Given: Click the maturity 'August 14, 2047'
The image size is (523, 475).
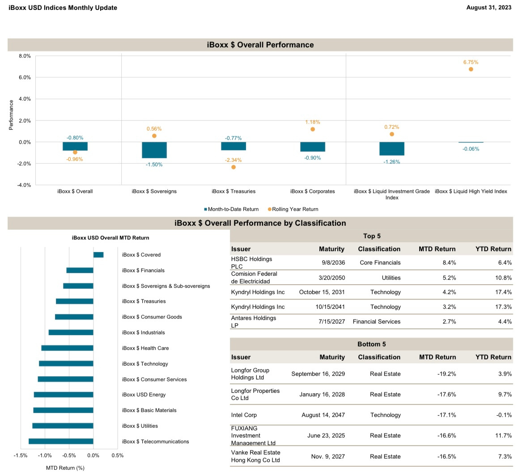Looking at the screenshot, I should coord(323,415).
